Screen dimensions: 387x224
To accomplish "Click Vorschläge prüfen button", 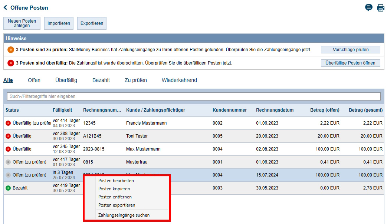I will pyautogui.click(x=351, y=50).
